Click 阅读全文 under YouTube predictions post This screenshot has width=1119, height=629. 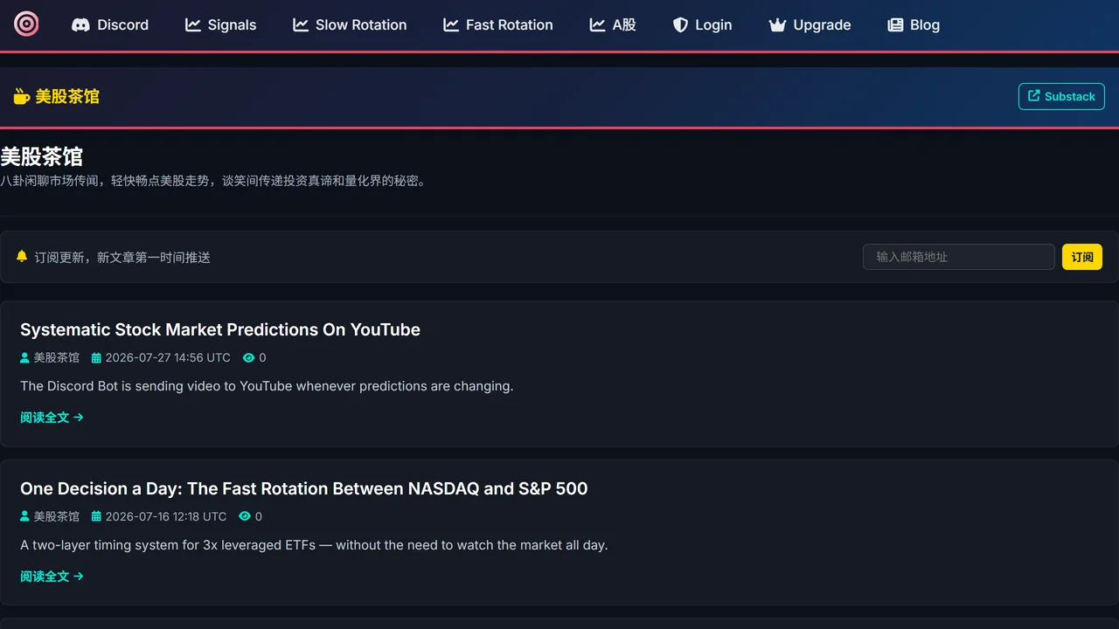coord(52,418)
